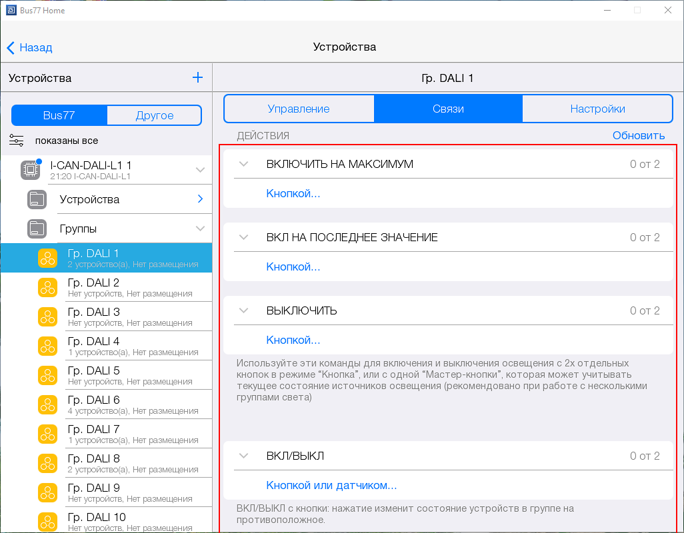Select Гр. DALI 7 in group list
This screenshot has width=684, height=533.
107,434
